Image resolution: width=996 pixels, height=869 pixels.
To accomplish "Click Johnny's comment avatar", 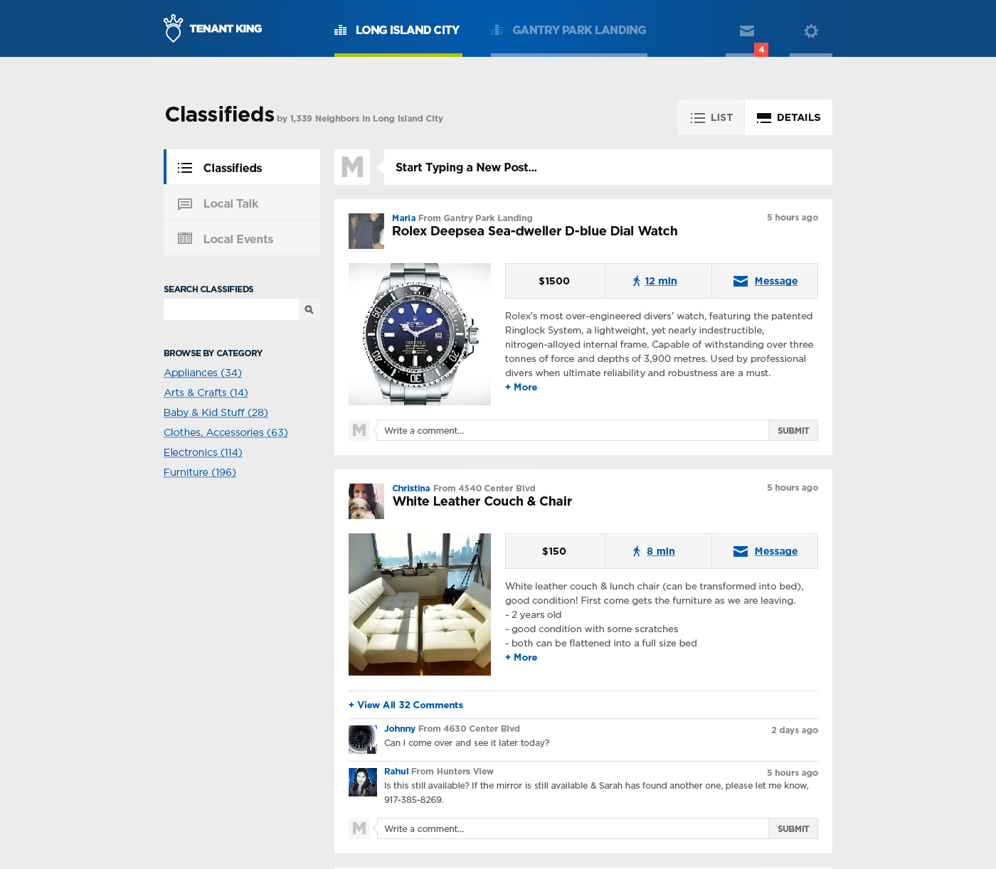I will [x=363, y=740].
